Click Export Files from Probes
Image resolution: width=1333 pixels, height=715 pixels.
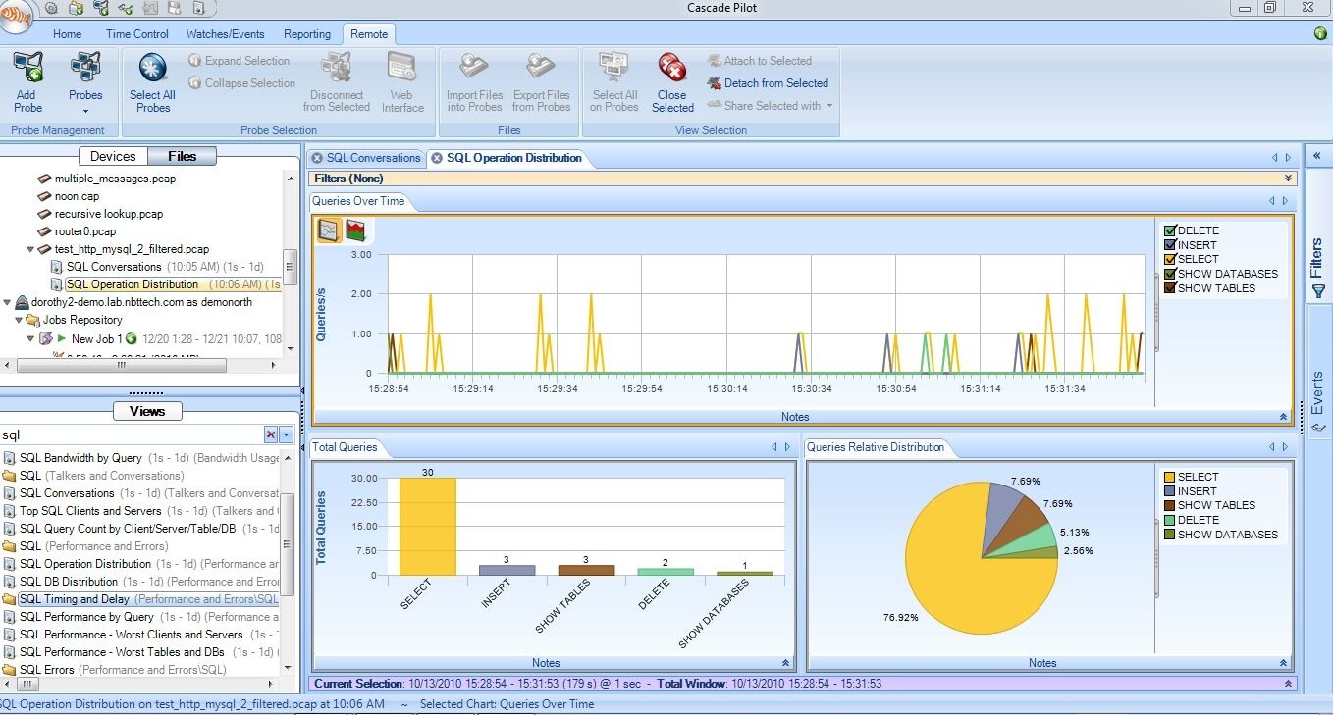[x=541, y=82]
